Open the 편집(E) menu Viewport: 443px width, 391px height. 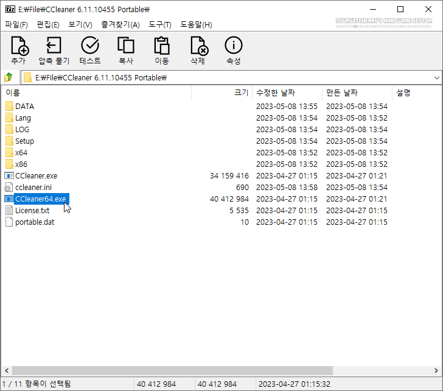pyautogui.click(x=48, y=25)
